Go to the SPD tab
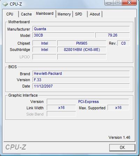This screenshot has height=156, width=140. click(x=79, y=14)
